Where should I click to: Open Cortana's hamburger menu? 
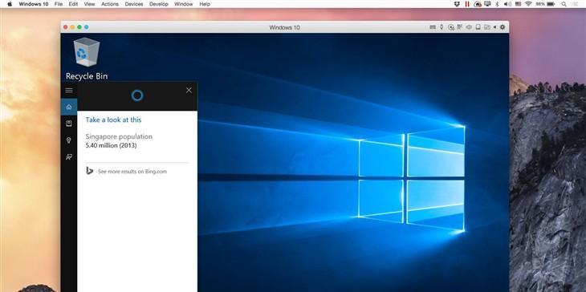(69, 91)
